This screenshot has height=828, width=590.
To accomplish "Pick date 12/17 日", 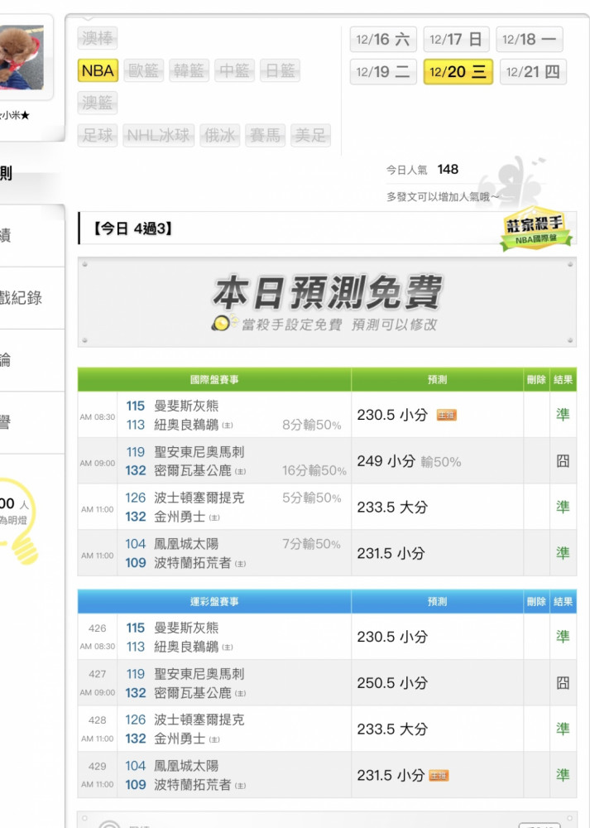I will tap(456, 39).
